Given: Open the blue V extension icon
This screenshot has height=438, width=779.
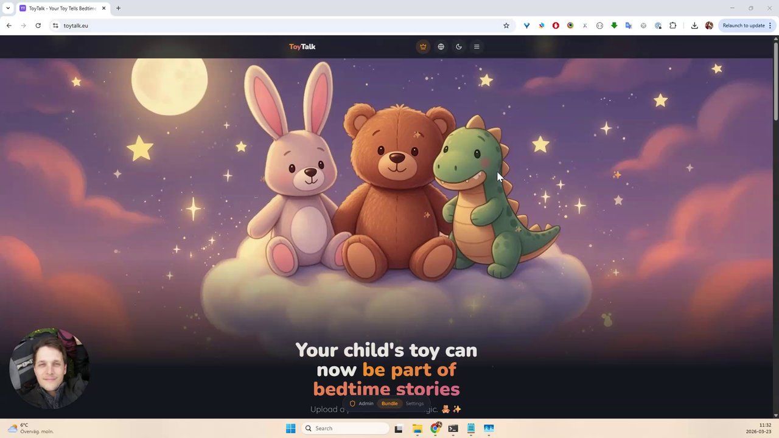Looking at the screenshot, I should [526, 26].
